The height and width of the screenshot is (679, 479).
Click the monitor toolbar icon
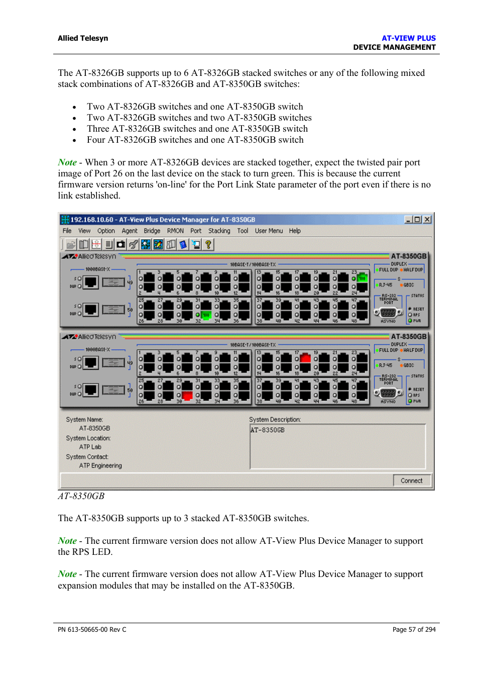pyautogui.click(x=196, y=245)
